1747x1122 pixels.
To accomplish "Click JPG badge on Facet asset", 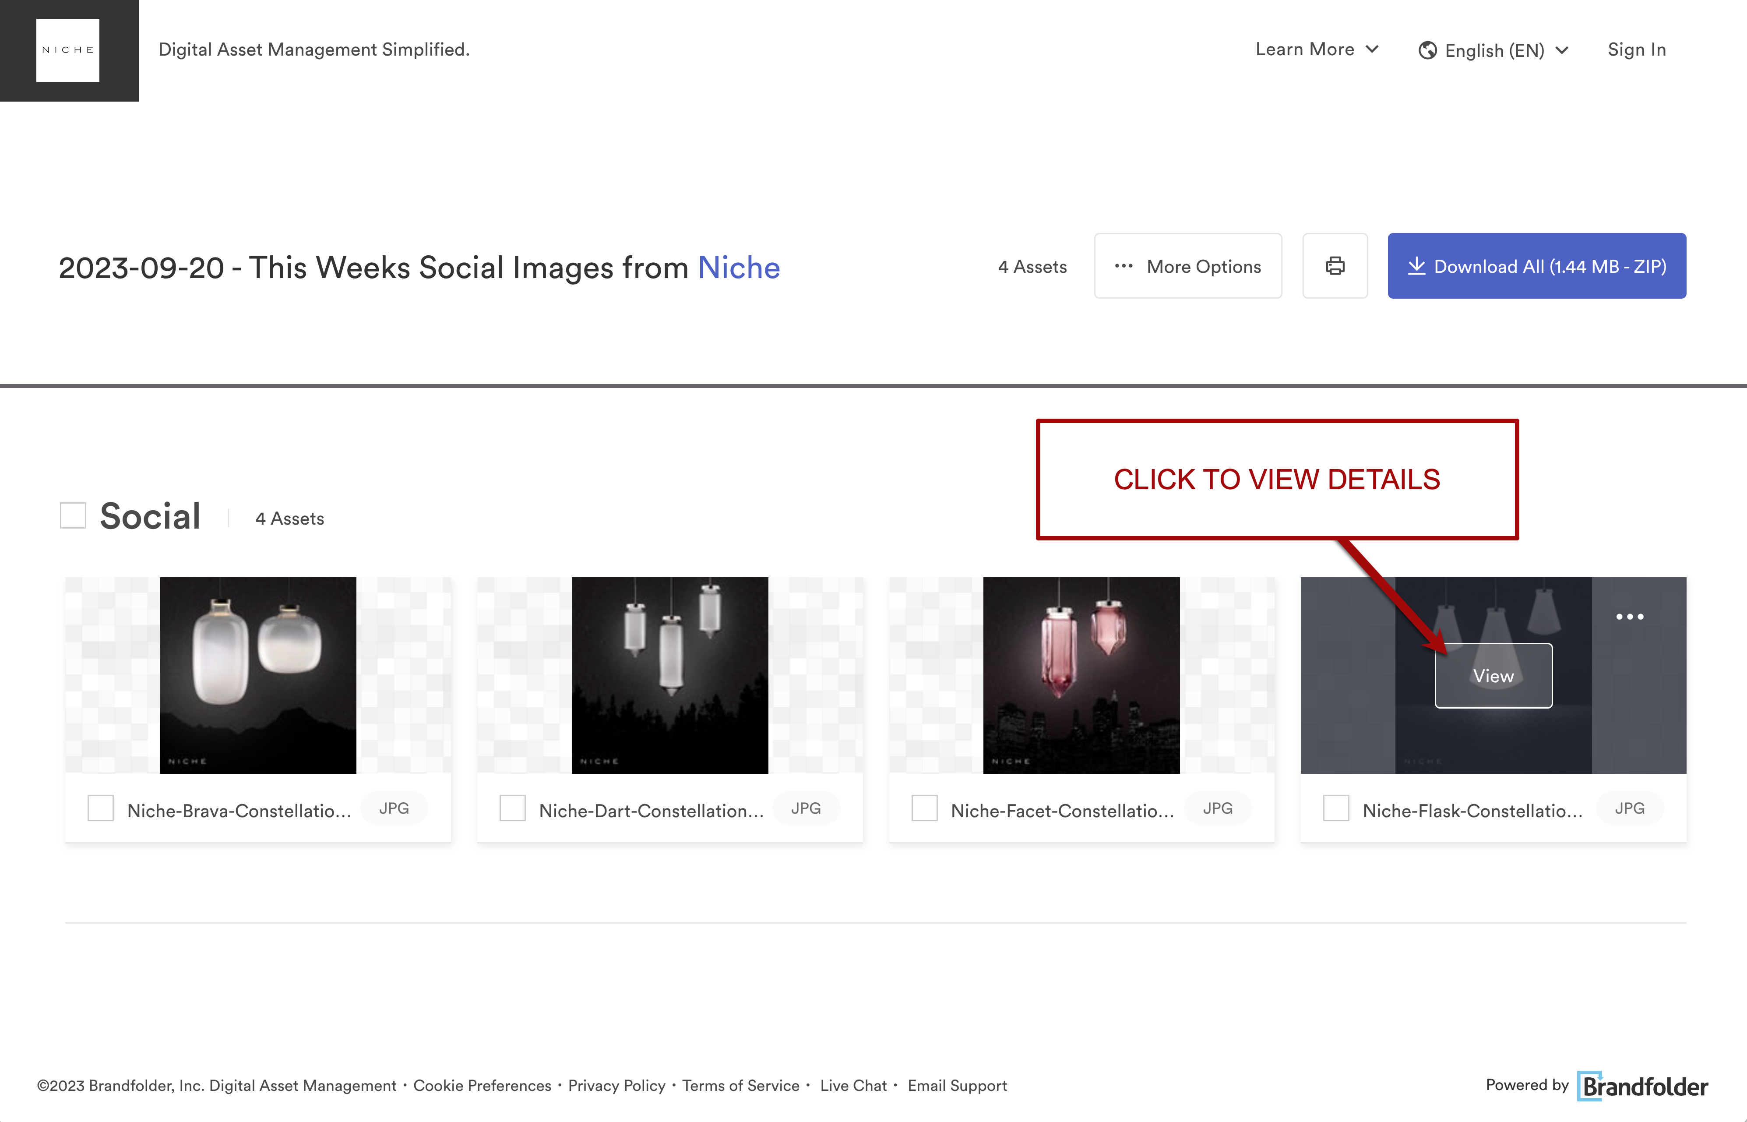I will point(1218,809).
